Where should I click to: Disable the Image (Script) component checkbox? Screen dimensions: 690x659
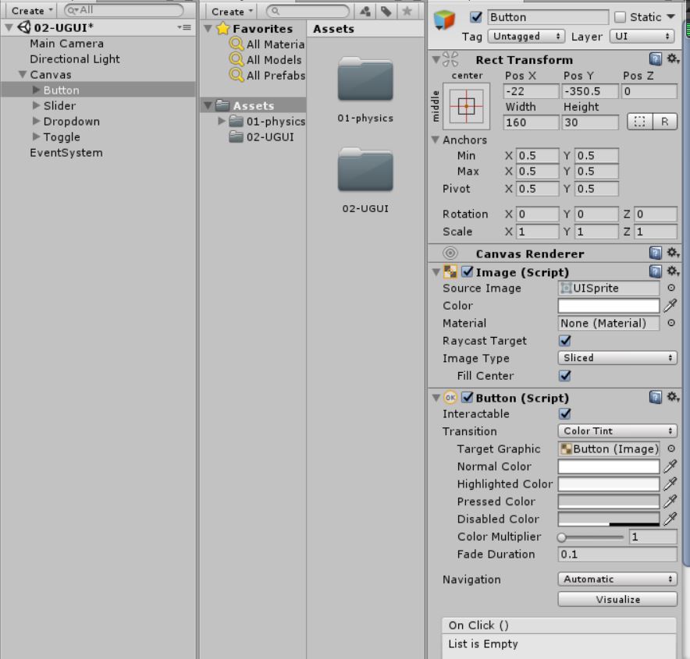pos(468,271)
